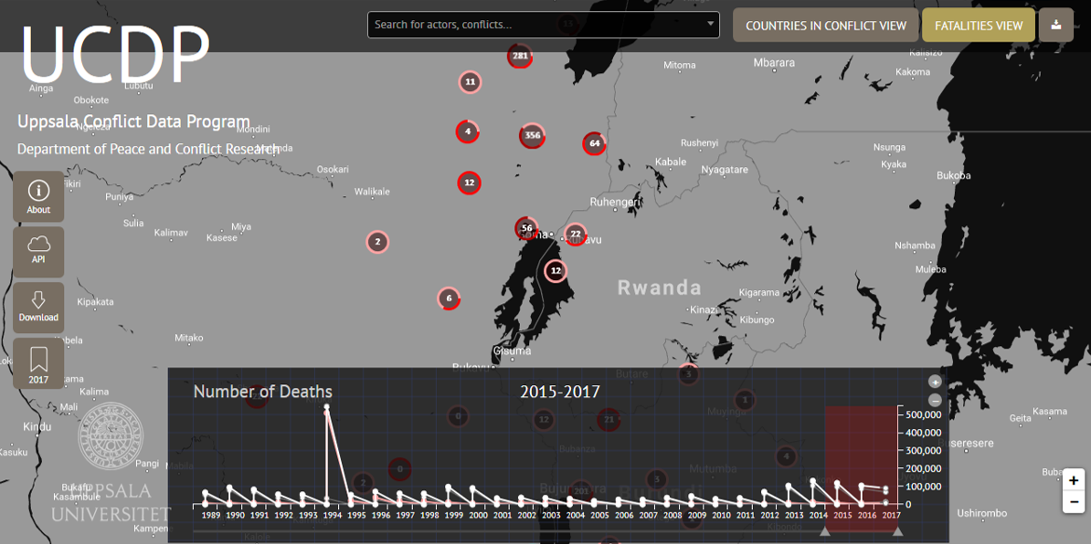This screenshot has width=1091, height=544.
Task: Select the 2 fatalities cluster marker
Action: click(377, 242)
